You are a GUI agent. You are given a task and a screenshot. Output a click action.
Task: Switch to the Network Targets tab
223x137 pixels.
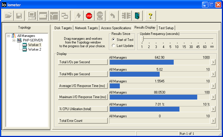pyautogui.click(x=86, y=28)
